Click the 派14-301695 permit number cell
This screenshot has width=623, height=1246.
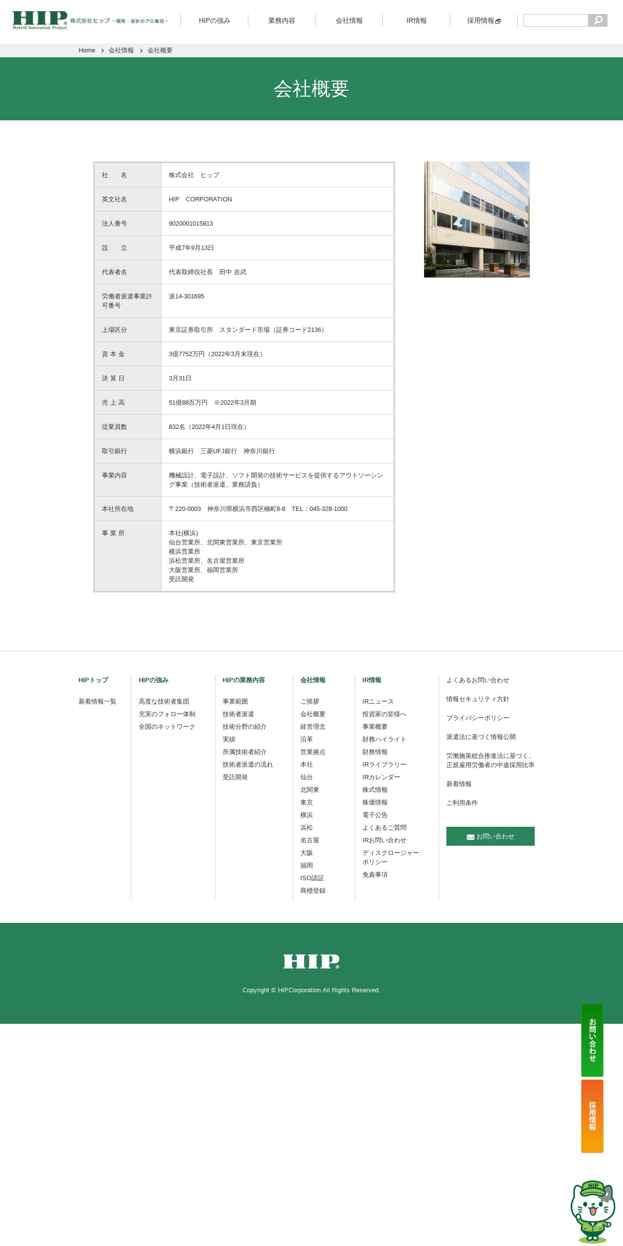pos(278,301)
